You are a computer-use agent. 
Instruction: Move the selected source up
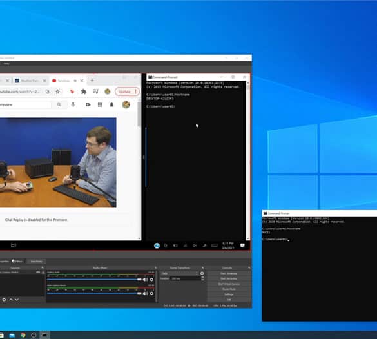[11, 300]
